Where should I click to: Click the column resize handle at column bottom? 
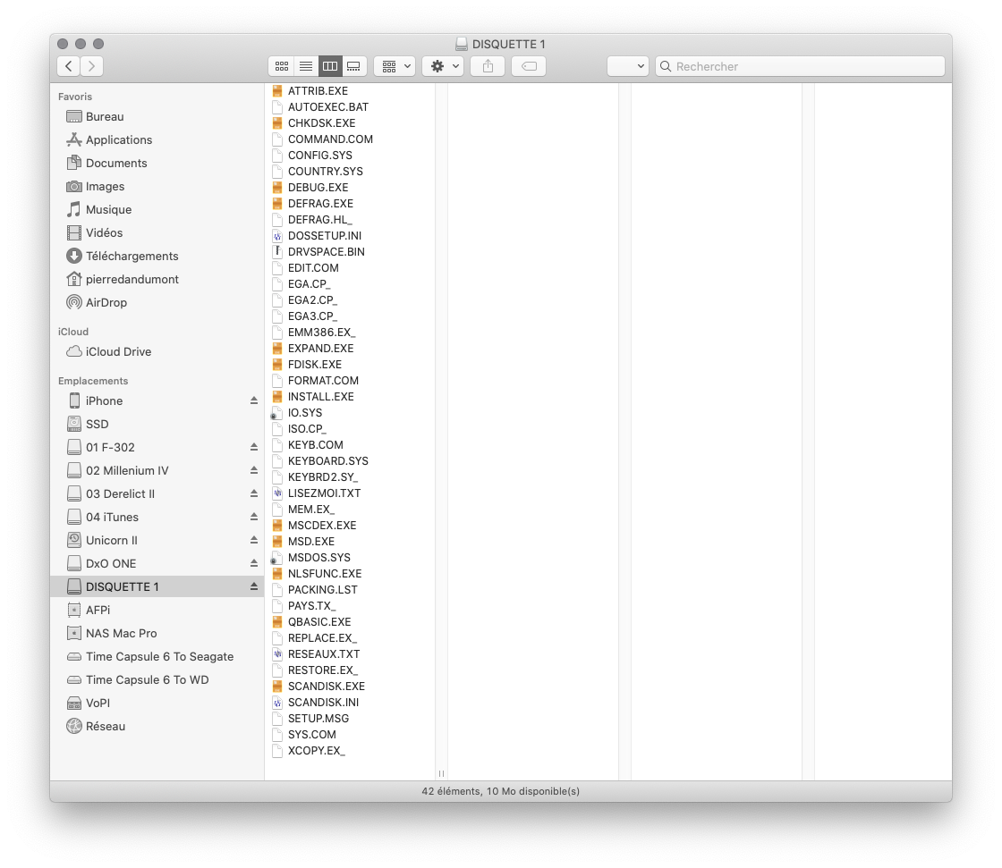(441, 773)
